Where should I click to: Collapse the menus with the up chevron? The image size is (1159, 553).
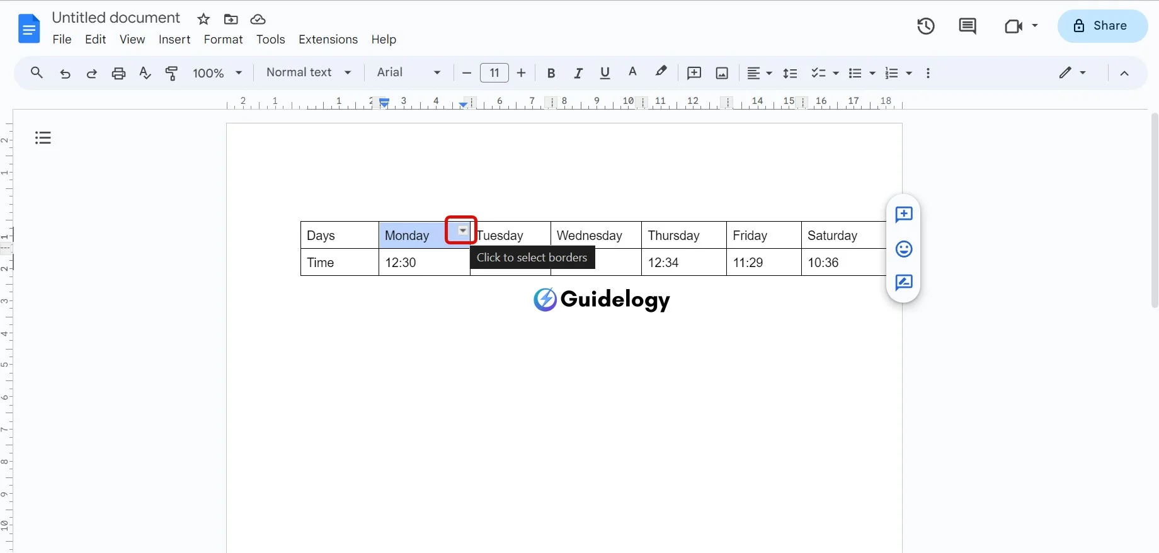(1124, 73)
